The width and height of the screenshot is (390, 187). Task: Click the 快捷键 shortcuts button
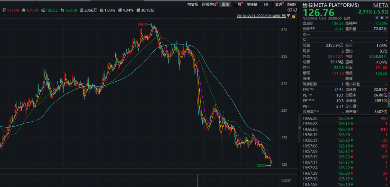pos(252,5)
